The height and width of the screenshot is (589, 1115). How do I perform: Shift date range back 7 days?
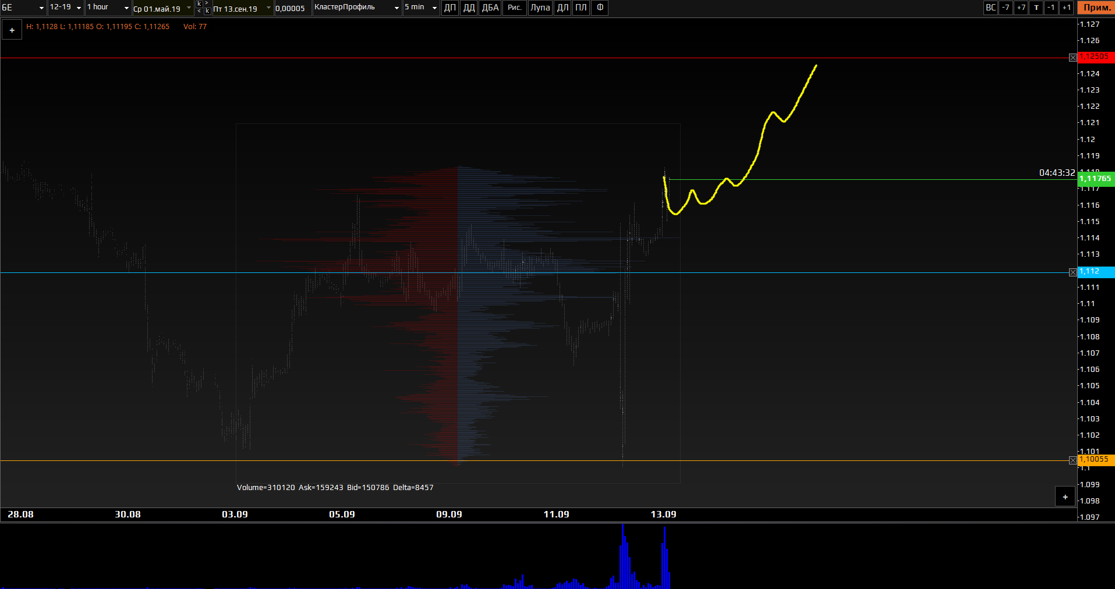click(1006, 8)
